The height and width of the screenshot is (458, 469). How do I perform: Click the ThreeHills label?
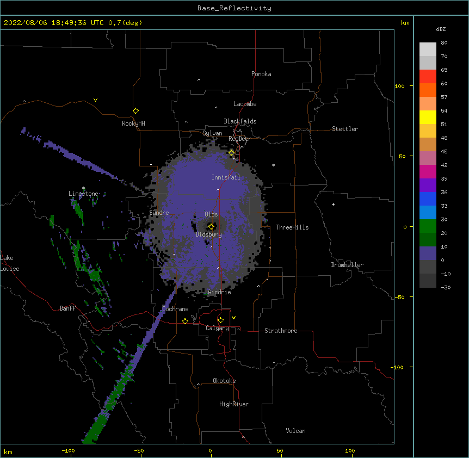point(292,227)
